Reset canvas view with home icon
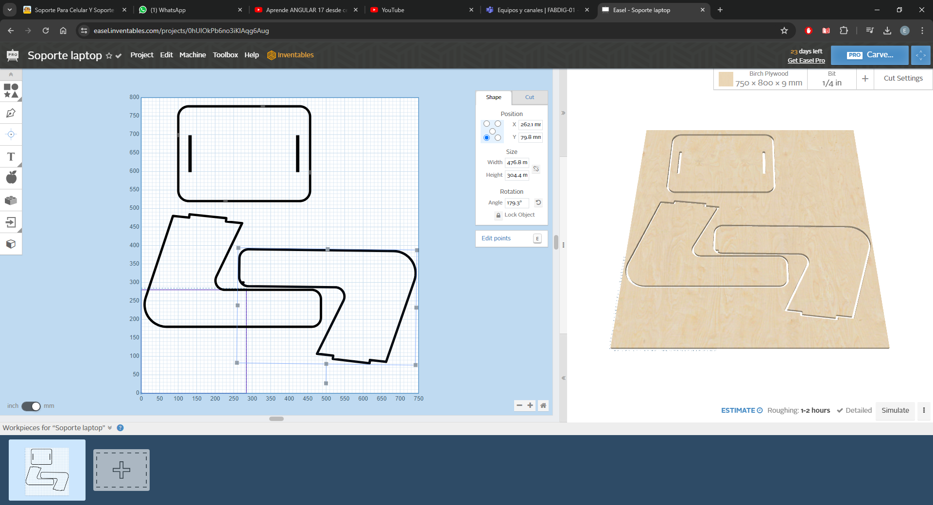 [543, 405]
